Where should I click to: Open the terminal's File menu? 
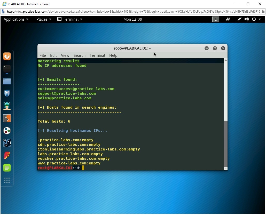[x=43, y=55]
